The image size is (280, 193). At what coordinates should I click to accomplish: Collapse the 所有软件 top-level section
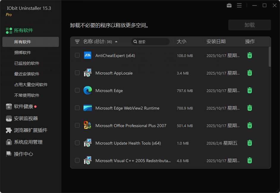click(23, 30)
